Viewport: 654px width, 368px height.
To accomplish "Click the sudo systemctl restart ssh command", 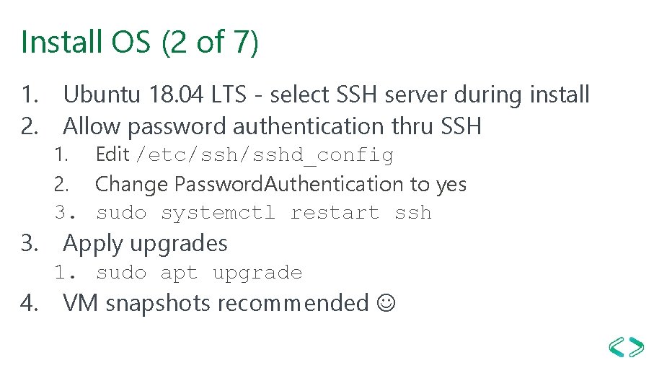I will (x=264, y=213).
